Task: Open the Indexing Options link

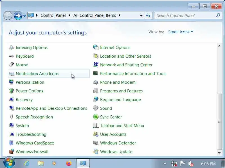Action: pos(31,48)
